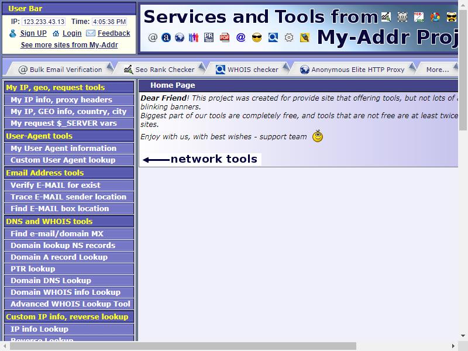The width and height of the screenshot is (468, 351).
Task: Open My IP, GEO info, country, city
Action: [x=69, y=111]
